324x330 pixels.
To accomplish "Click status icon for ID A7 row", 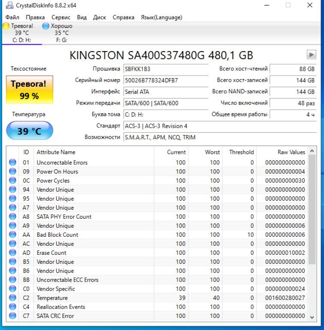I will (x=12, y=208).
